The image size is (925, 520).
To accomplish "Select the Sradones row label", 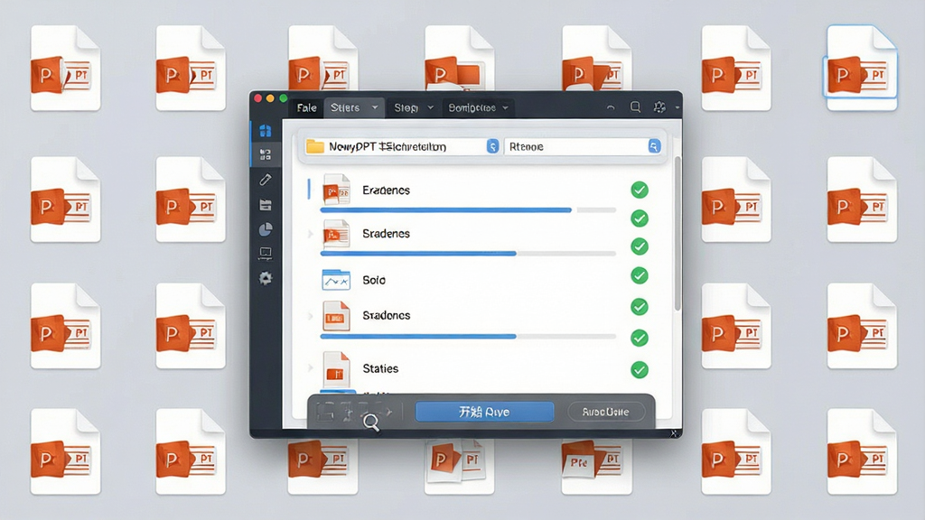I will (387, 315).
